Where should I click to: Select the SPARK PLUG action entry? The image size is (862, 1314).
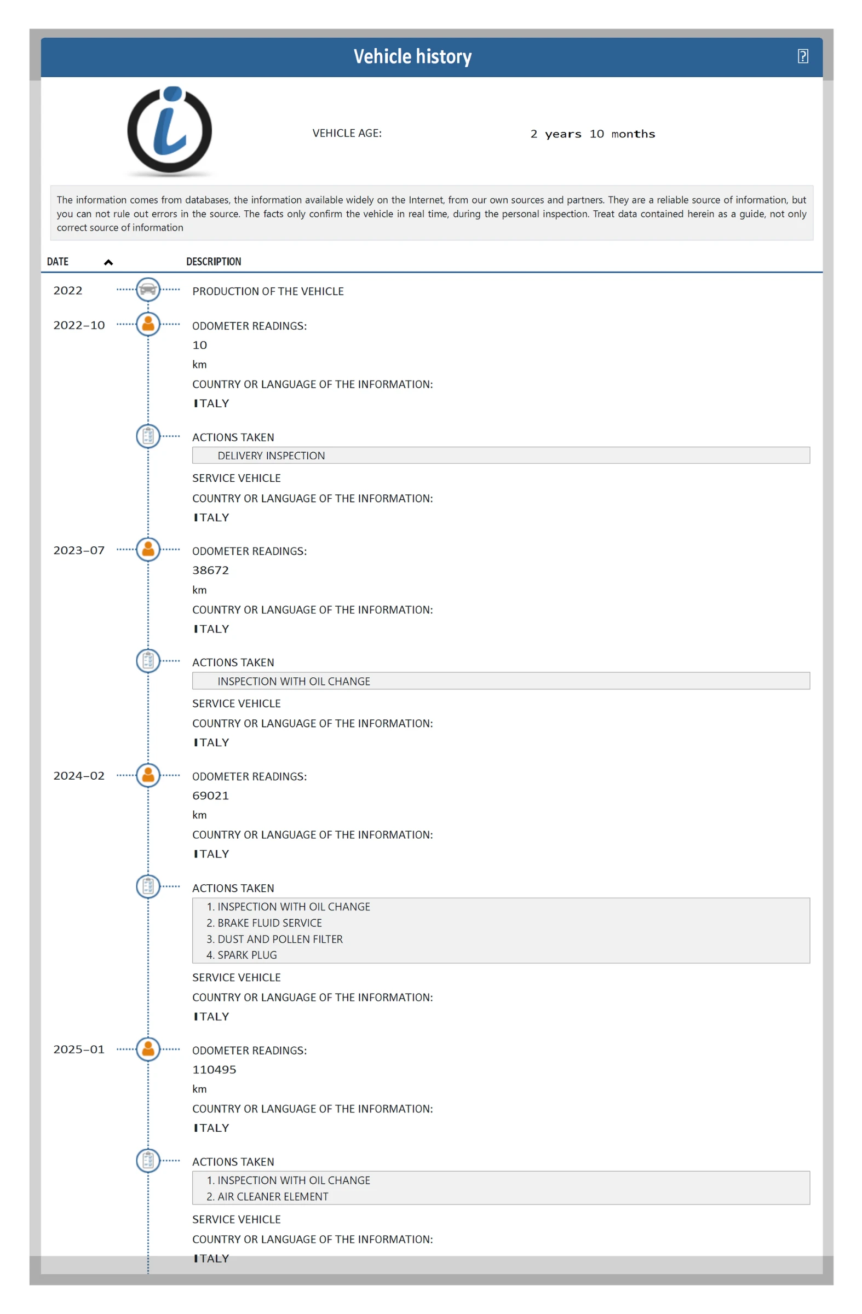click(x=247, y=955)
